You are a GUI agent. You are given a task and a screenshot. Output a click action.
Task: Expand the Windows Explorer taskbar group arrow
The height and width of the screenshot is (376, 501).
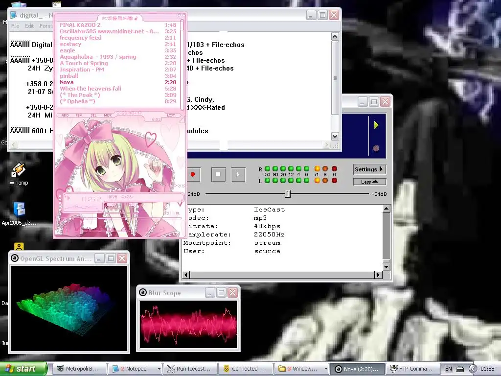325,369
